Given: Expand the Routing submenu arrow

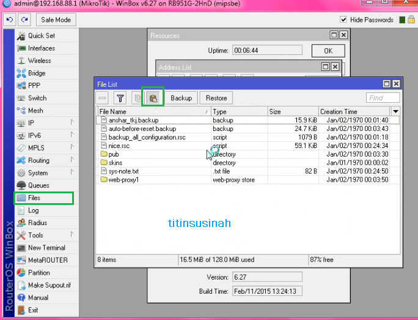Looking at the screenshot, I should pyautogui.click(x=72, y=160).
